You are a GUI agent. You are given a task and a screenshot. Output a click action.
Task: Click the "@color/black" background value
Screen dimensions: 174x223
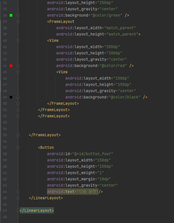coord(124,97)
